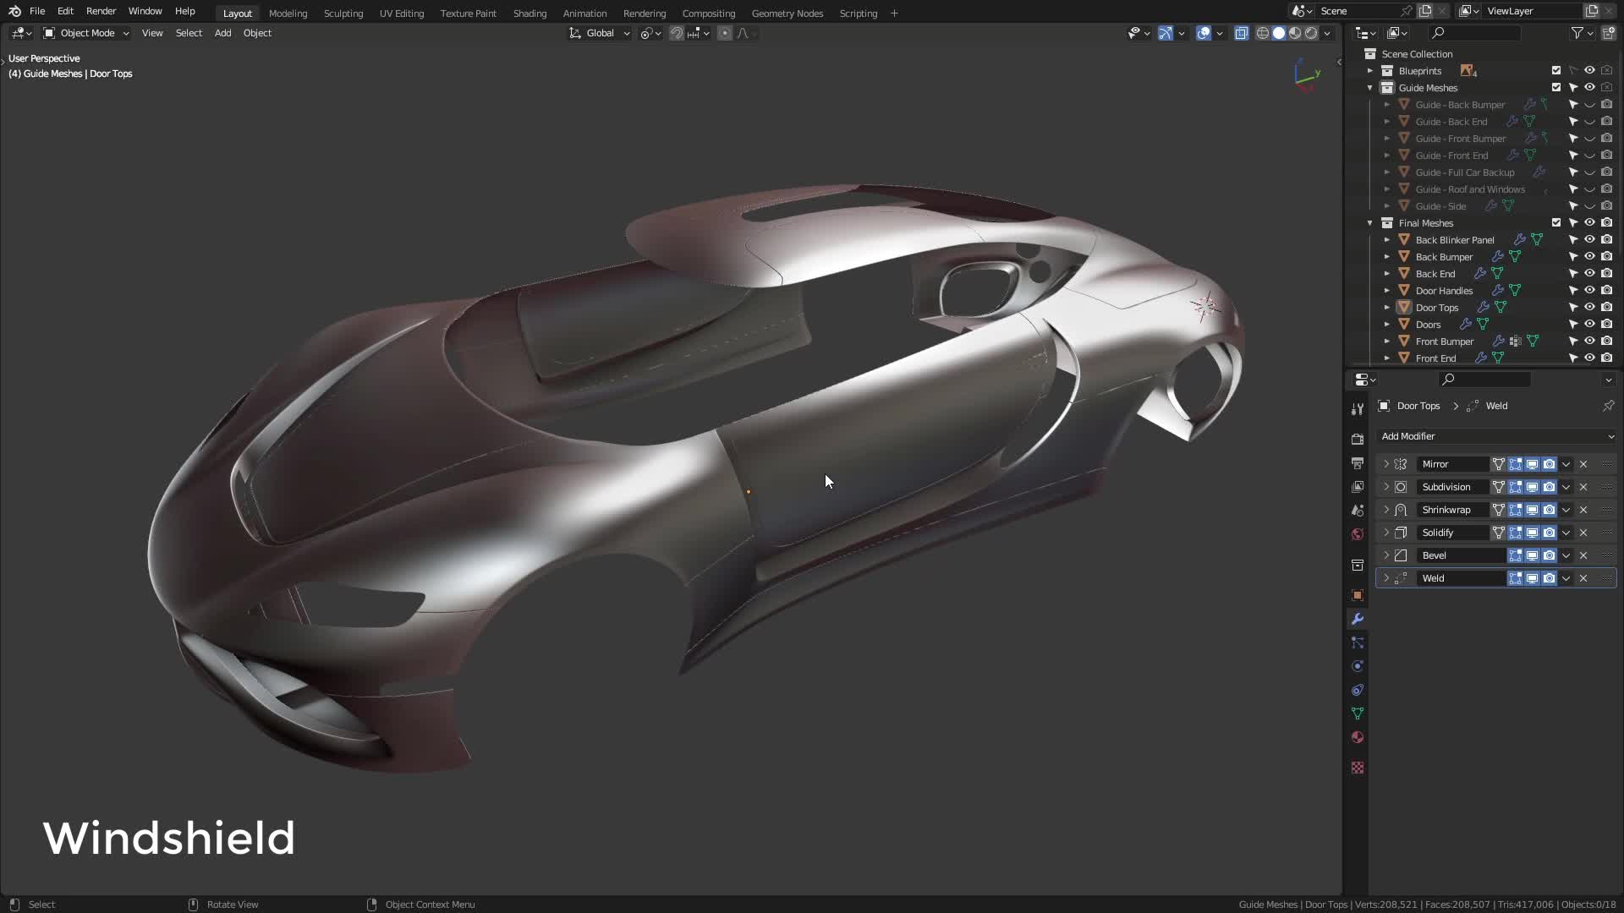
Task: Remove the Bevel modifier with X
Action: click(x=1583, y=555)
